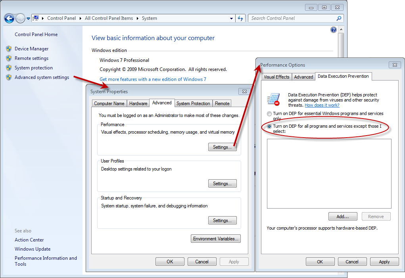
Task: Click the magnifier search icon
Action: (339, 18)
